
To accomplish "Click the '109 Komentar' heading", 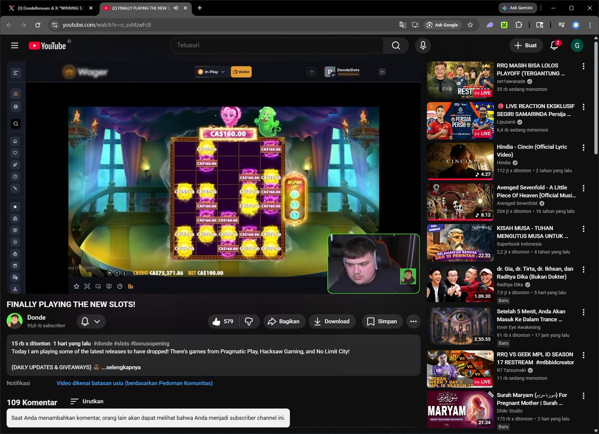I will [31, 403].
